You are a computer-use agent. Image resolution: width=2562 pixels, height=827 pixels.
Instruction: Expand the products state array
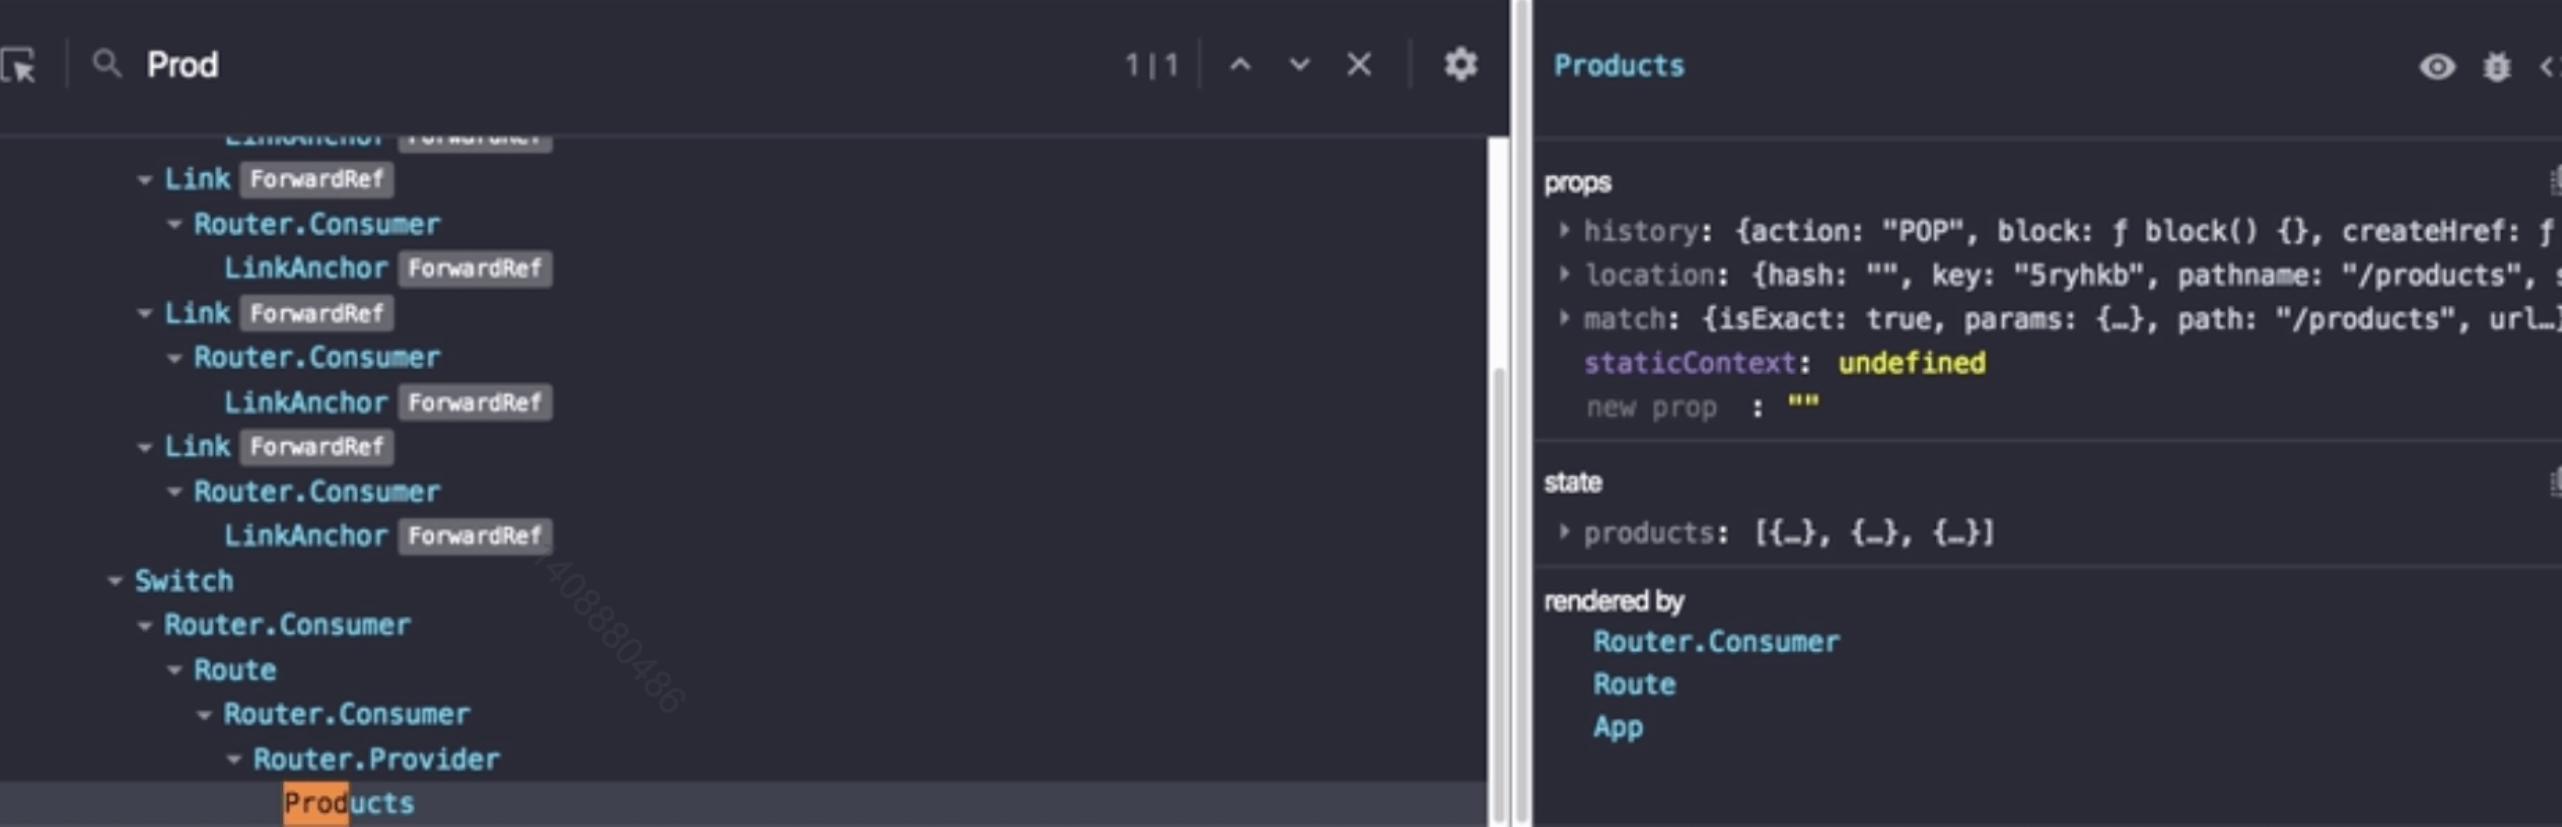click(1564, 533)
